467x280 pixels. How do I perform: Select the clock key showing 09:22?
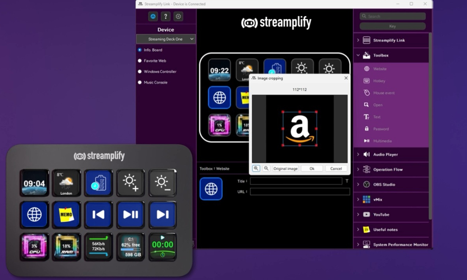pos(219,70)
